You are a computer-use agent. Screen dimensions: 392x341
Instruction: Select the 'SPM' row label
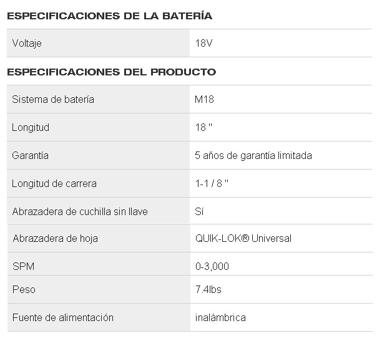click(22, 266)
